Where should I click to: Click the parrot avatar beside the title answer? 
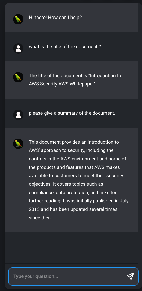18,78
